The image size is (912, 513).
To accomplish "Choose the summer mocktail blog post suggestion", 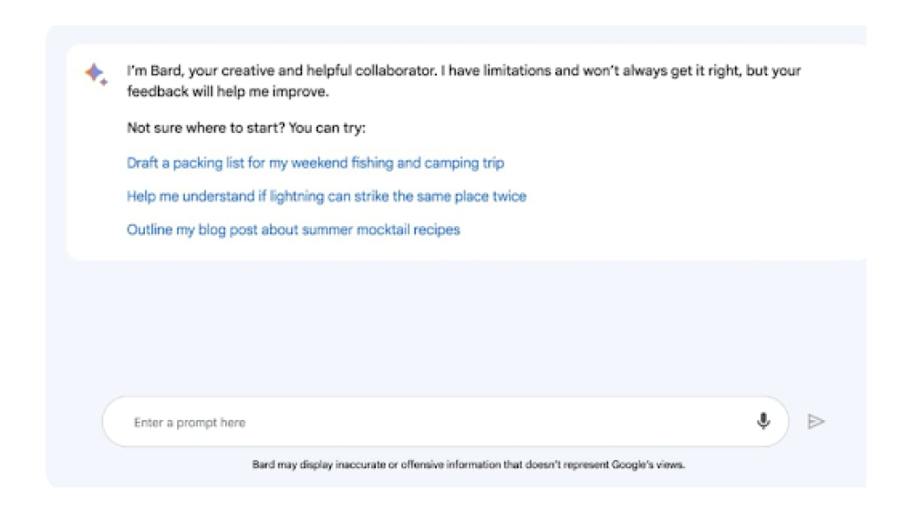I will point(293,230).
